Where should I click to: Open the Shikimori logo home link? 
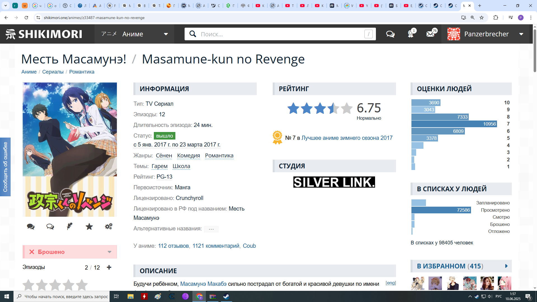[x=44, y=34]
